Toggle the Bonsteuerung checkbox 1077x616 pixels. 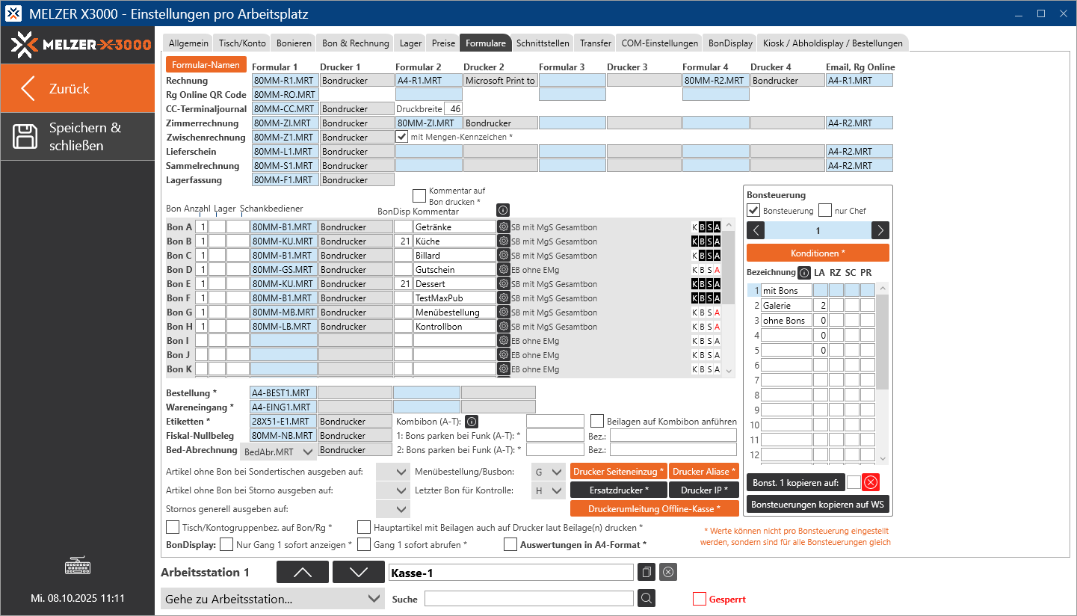coord(753,210)
